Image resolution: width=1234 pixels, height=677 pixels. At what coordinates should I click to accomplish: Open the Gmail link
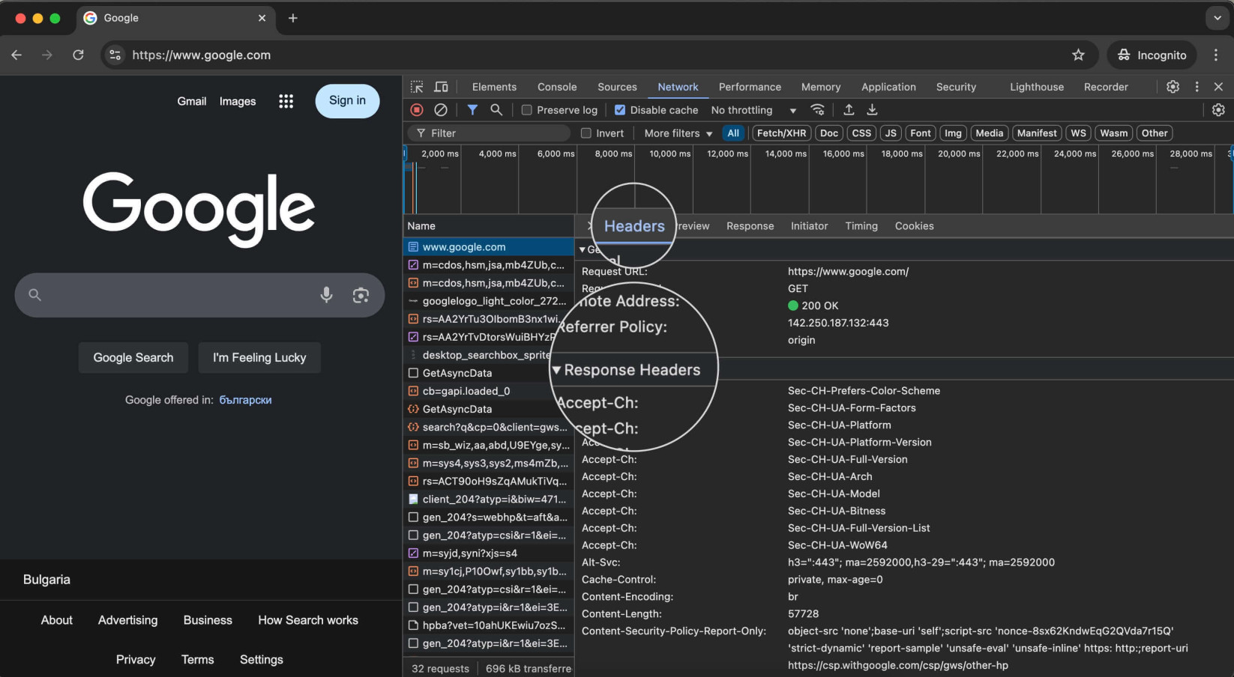192,101
